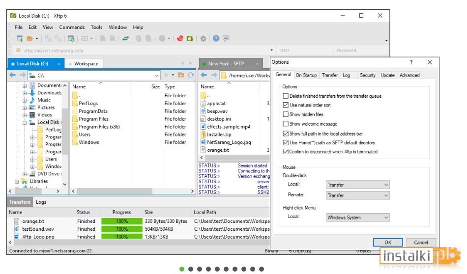Expand the Libraries tree node
This screenshot has width=467, height=274.
(x=17, y=182)
